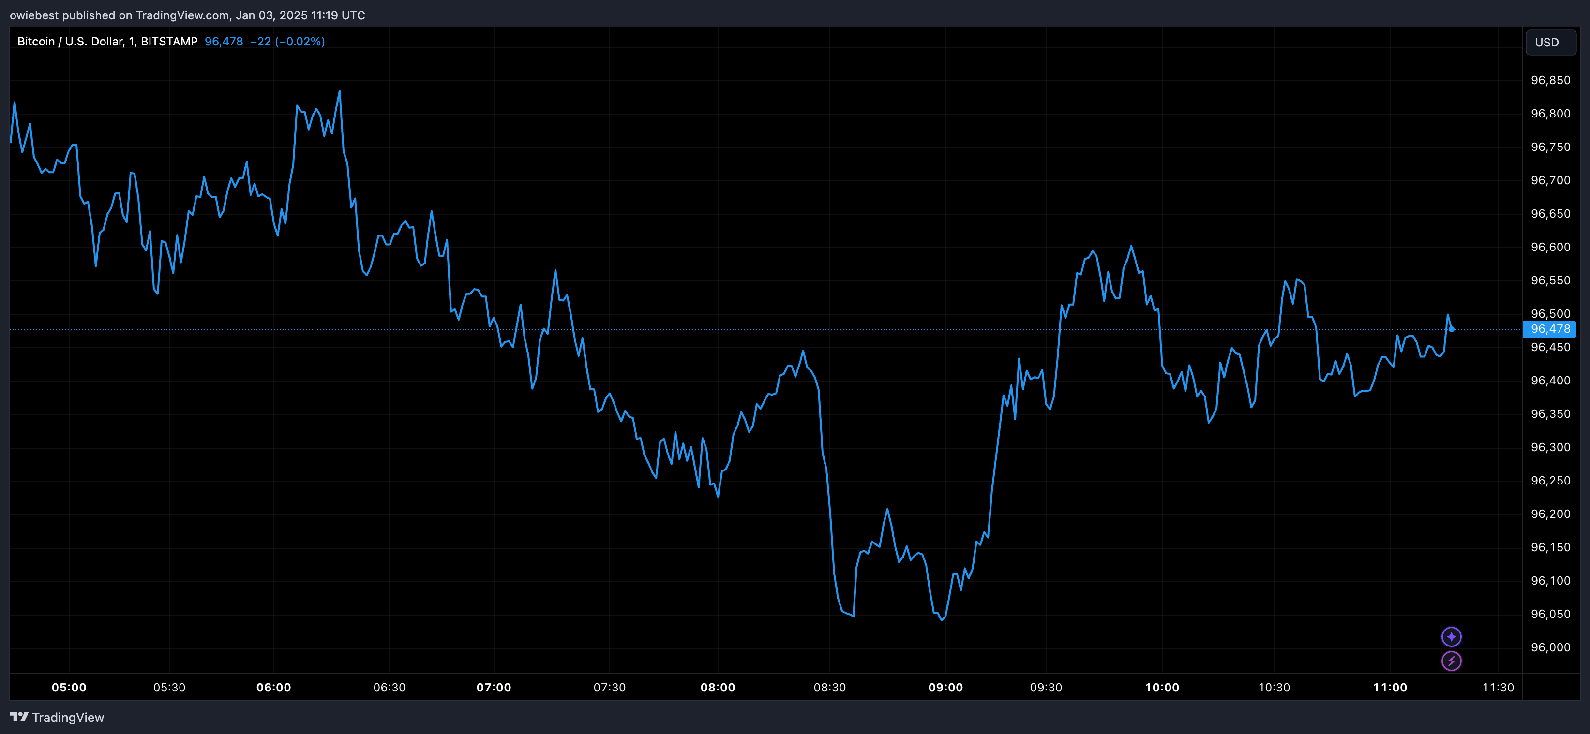Click the 96,400 price axis label
This screenshot has height=734, width=1590.
tap(1550, 380)
